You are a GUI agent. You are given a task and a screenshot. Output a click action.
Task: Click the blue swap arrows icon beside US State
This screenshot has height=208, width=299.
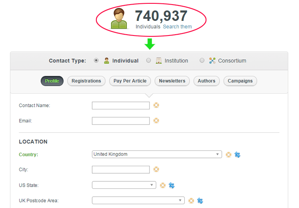point(172,185)
